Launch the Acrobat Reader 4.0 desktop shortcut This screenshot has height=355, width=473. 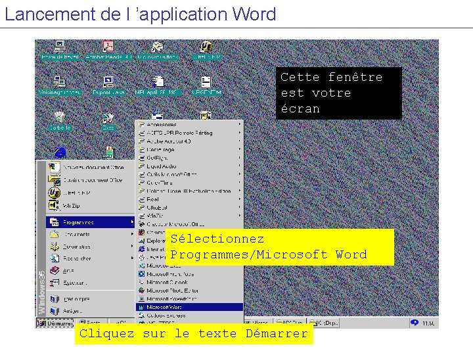[x=108, y=50]
